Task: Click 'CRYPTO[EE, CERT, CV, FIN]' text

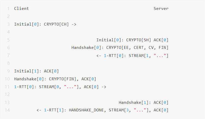Action: (x=137, y=48)
